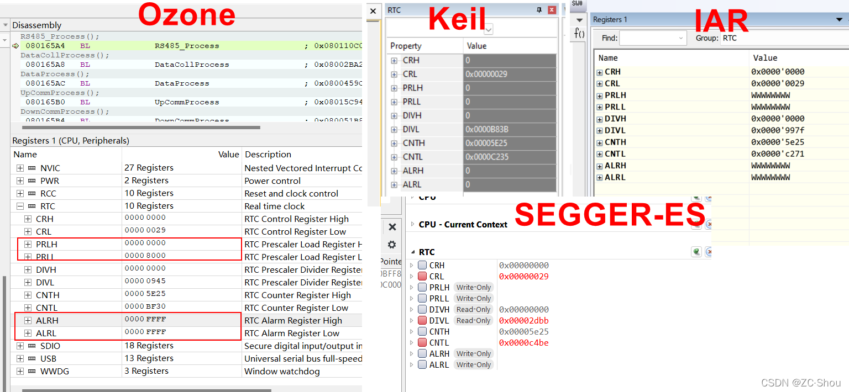Expand the CRL register in Ozone
Viewport: 849px width, 392px height.
(28, 232)
